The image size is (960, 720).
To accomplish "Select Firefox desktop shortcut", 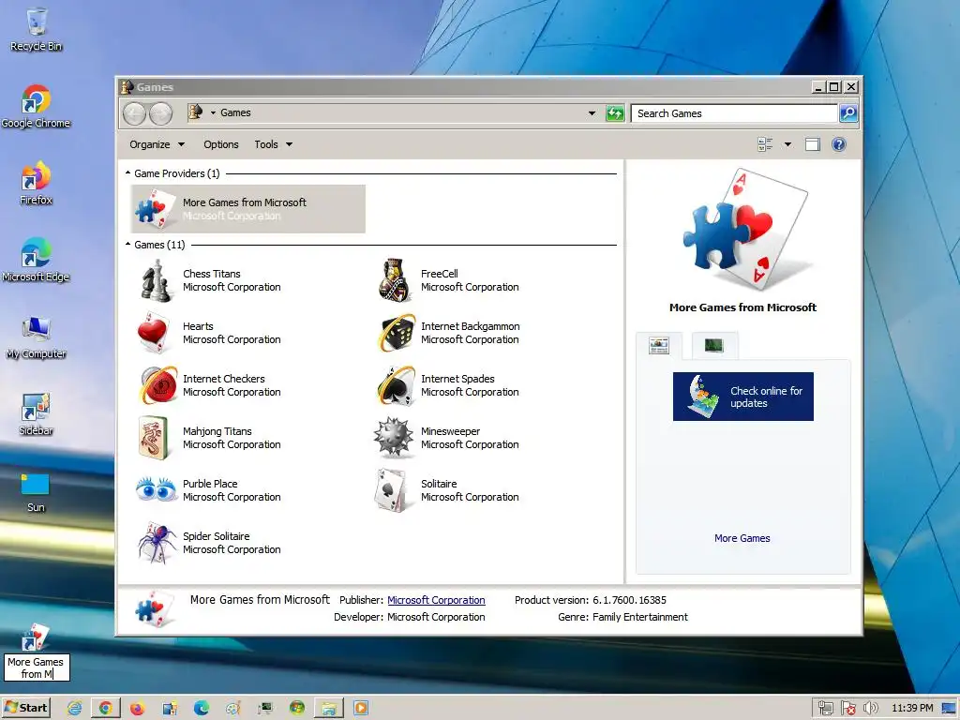I will coord(37,184).
